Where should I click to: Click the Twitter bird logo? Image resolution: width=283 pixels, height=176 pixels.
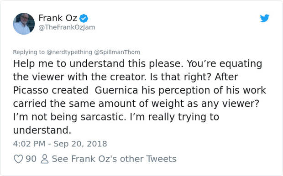click(x=265, y=18)
